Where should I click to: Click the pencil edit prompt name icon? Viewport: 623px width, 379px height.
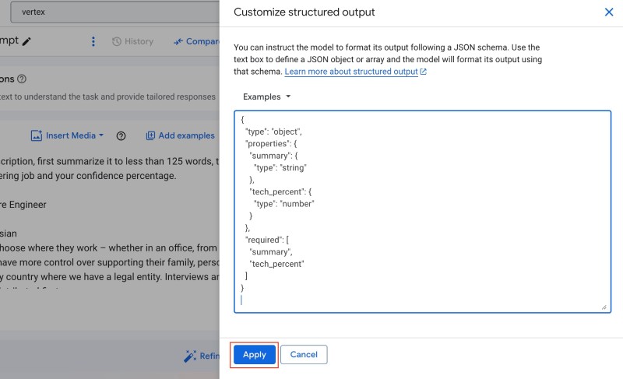click(26, 41)
